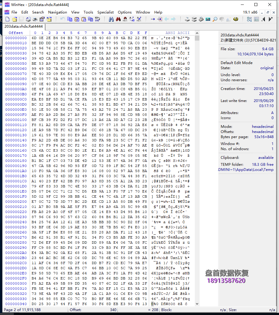Select the 203data.vhdx.Rat4444 tab
This screenshot has height=315, width=279.
point(24,26)
